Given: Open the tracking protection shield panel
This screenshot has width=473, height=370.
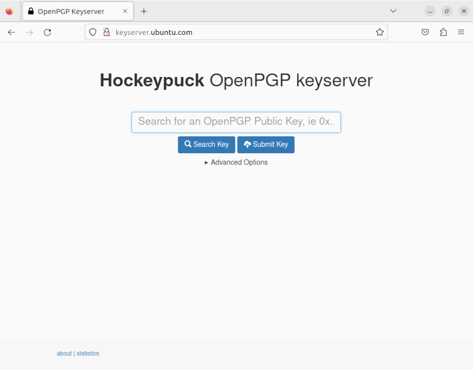Looking at the screenshot, I should [93, 32].
